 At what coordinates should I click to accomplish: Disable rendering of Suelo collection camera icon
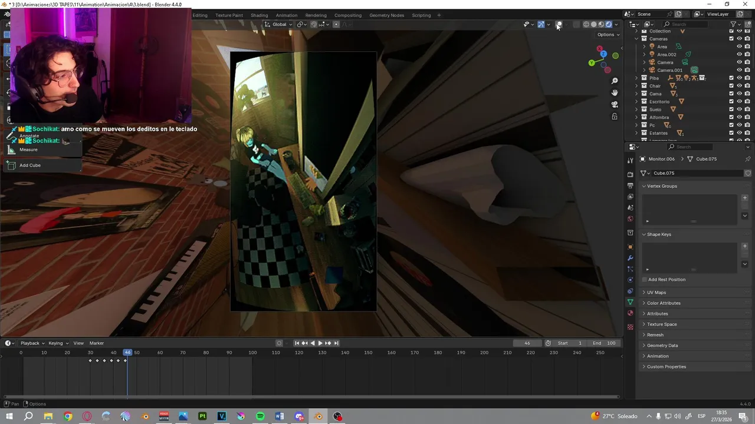[747, 110]
